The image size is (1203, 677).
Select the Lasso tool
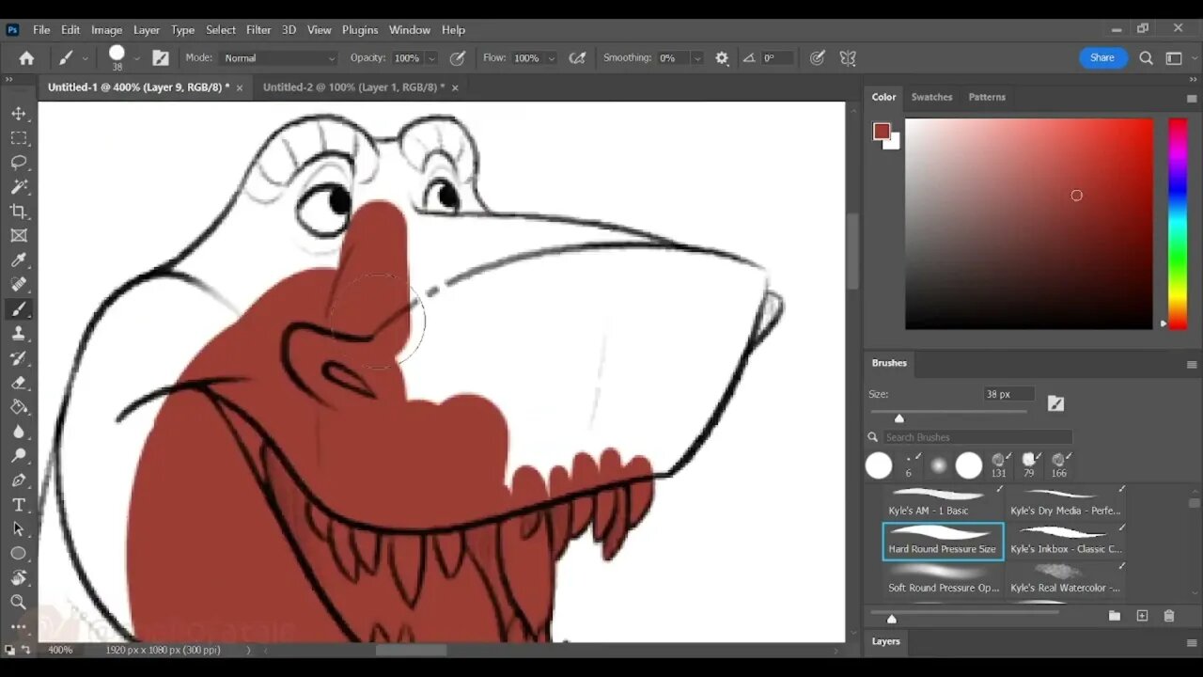pos(19,163)
